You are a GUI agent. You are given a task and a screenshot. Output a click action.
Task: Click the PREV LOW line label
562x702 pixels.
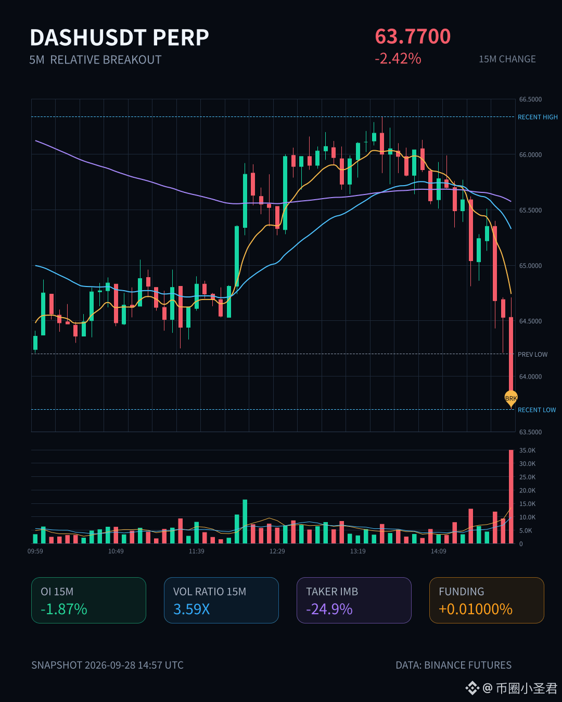coord(532,354)
